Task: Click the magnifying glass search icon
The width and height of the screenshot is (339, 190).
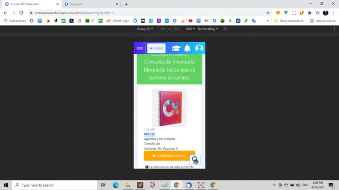Action: 195,159
